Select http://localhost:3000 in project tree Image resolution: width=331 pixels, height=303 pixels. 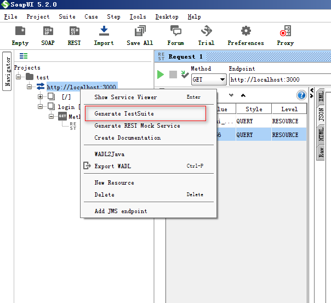coord(81,87)
